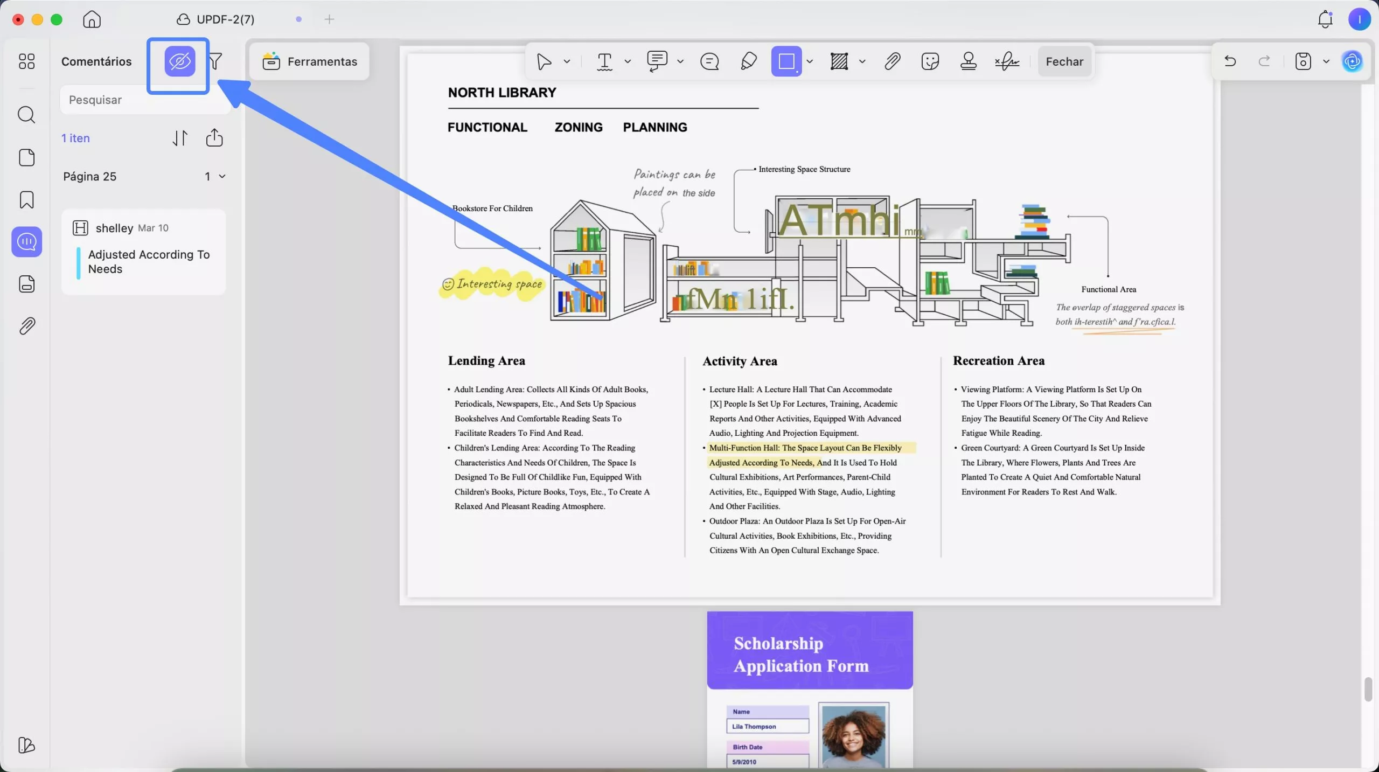
Task: Open the form fields panel icon
Action: click(x=26, y=284)
